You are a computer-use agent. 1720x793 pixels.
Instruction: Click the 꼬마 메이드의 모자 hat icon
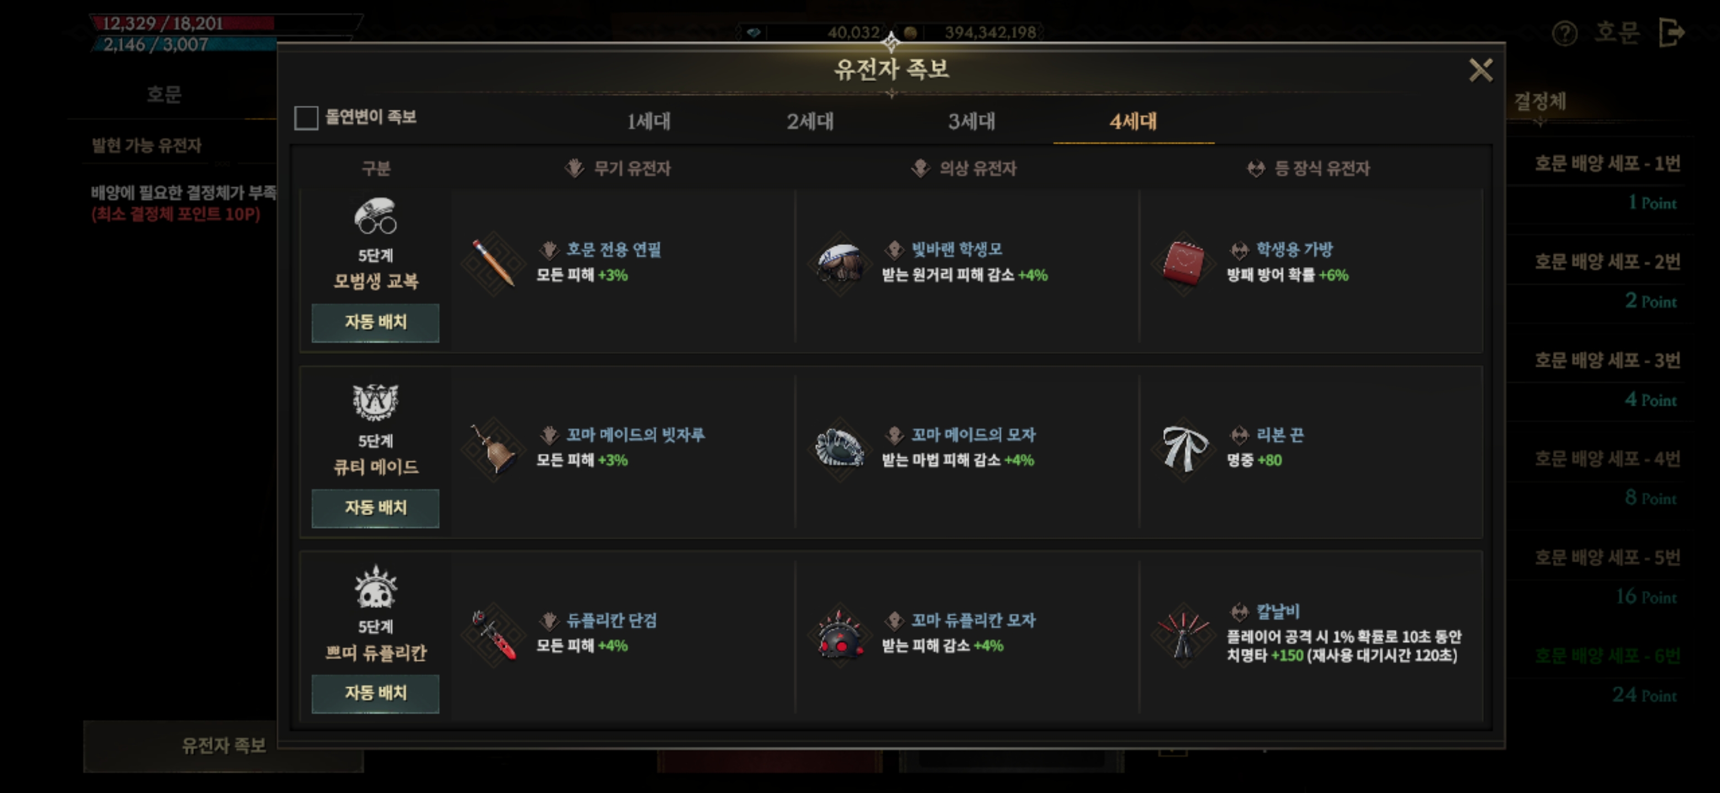(x=840, y=449)
